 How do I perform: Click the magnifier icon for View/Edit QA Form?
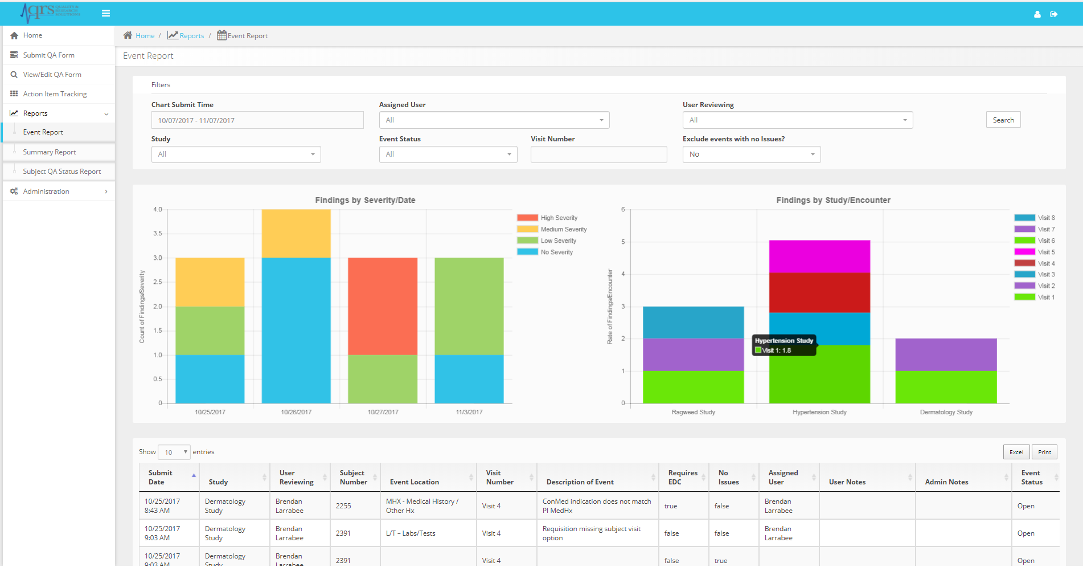coord(14,75)
